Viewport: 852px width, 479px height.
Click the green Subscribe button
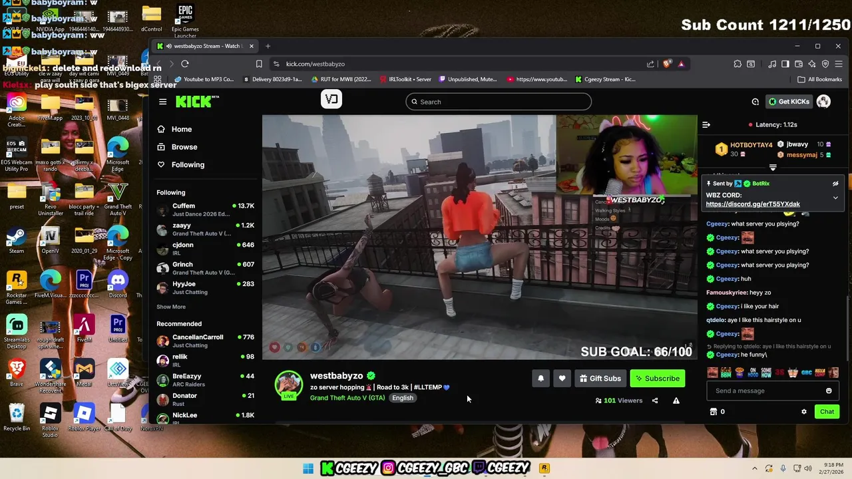(x=657, y=379)
